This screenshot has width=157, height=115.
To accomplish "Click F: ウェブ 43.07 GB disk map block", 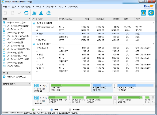I will coord(130,100).
